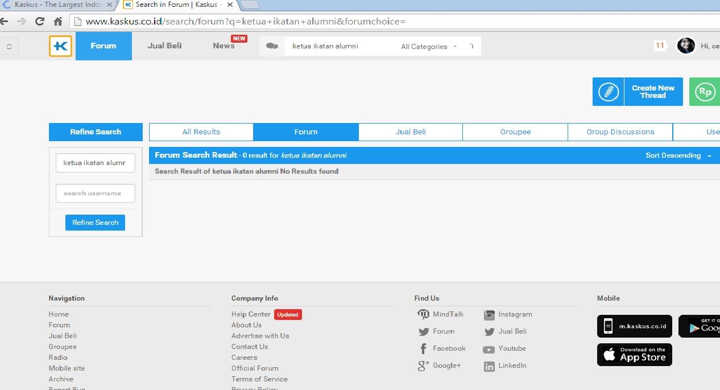Click the browser back arrow

tap(4, 22)
